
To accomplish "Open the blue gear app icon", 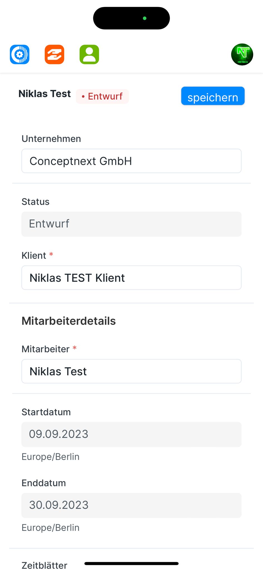I will coord(19,54).
